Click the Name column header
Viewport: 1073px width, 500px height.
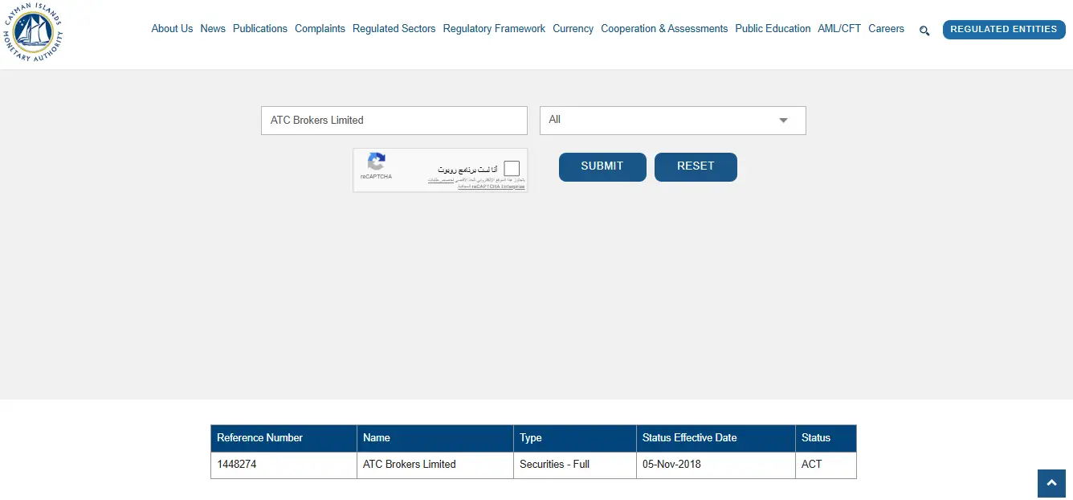click(x=435, y=438)
